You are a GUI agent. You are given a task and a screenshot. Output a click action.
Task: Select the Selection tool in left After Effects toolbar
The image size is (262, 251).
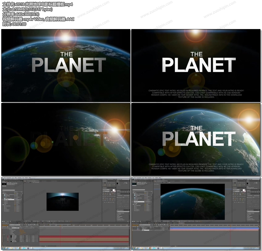coord(2,180)
